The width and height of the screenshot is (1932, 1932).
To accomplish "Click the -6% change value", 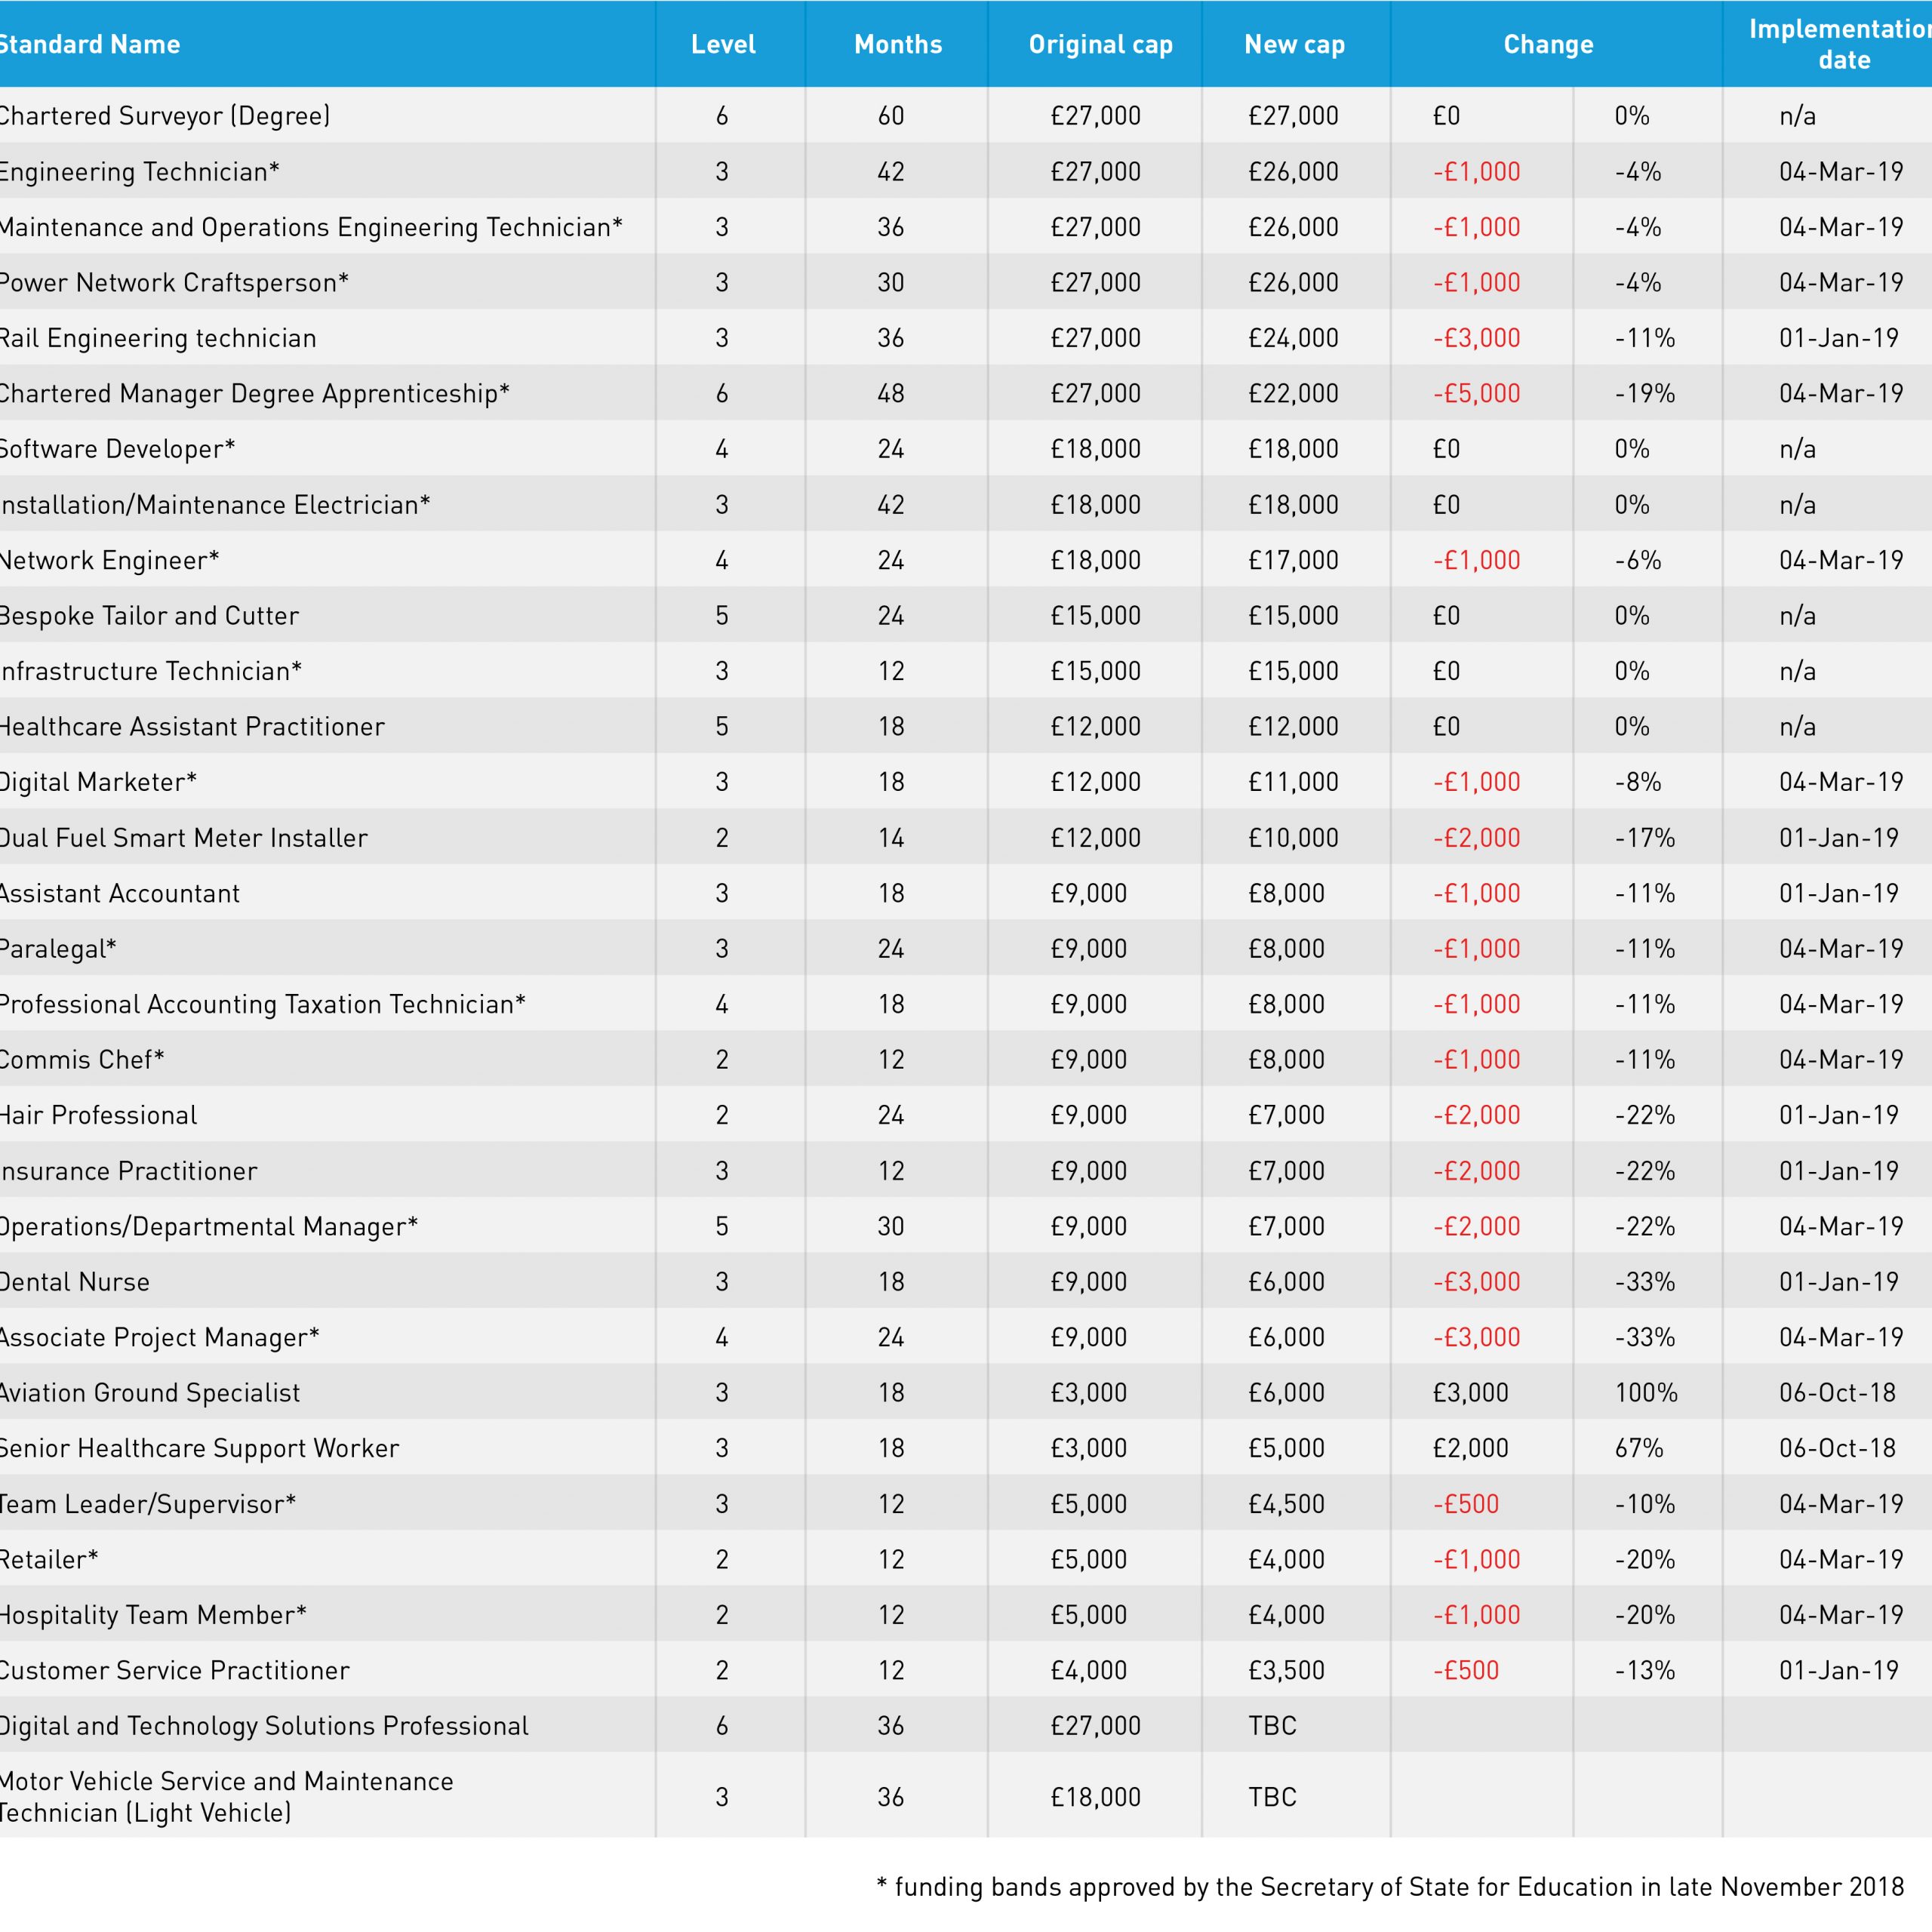I will click(1638, 561).
